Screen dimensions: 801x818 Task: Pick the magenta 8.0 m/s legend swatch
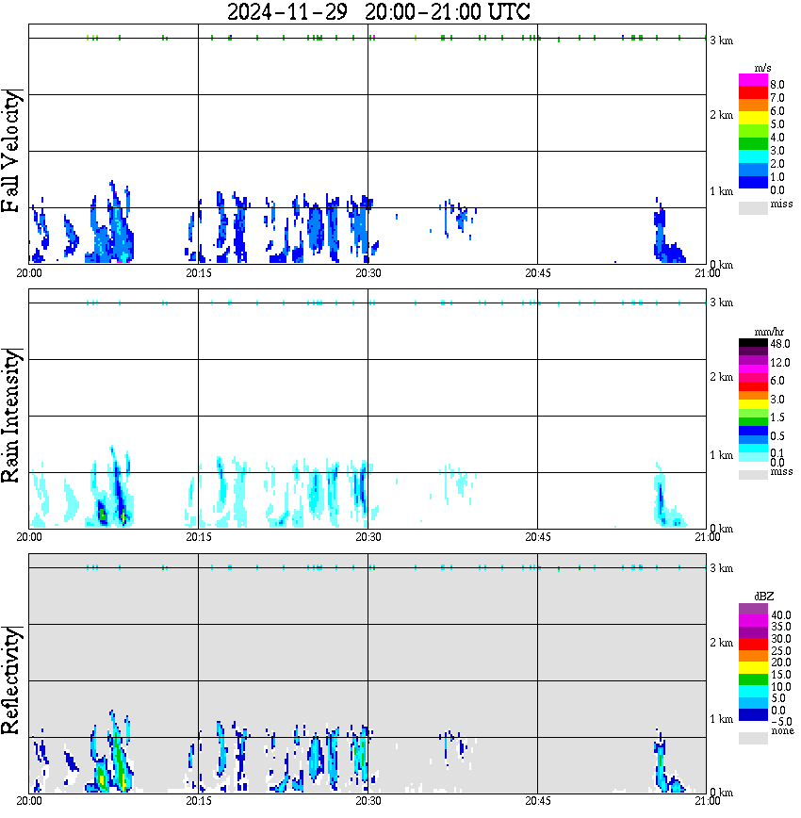click(753, 80)
